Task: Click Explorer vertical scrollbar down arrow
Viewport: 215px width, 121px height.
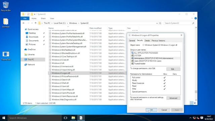Action: point(196,100)
